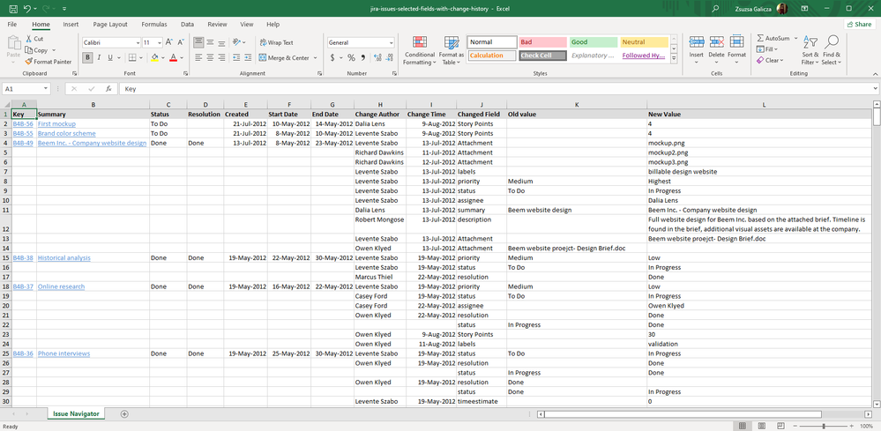Screen dimensions: 881x431
Task: Apply the Good cell style
Action: (x=594, y=42)
